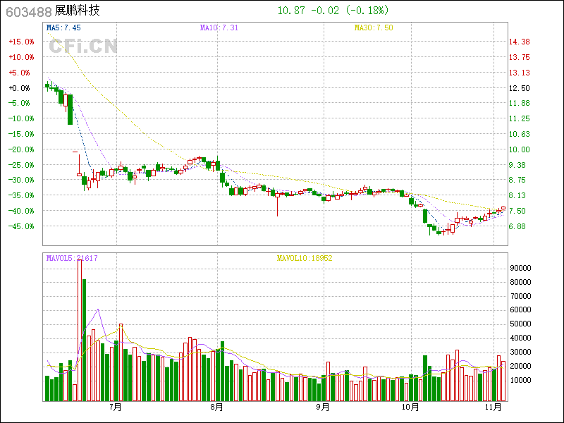Click the MA5:7.45 indicator label
The image size is (564, 423).
(x=63, y=27)
